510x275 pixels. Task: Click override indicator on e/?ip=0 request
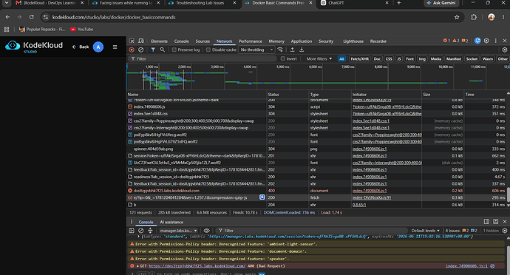tap(262, 197)
